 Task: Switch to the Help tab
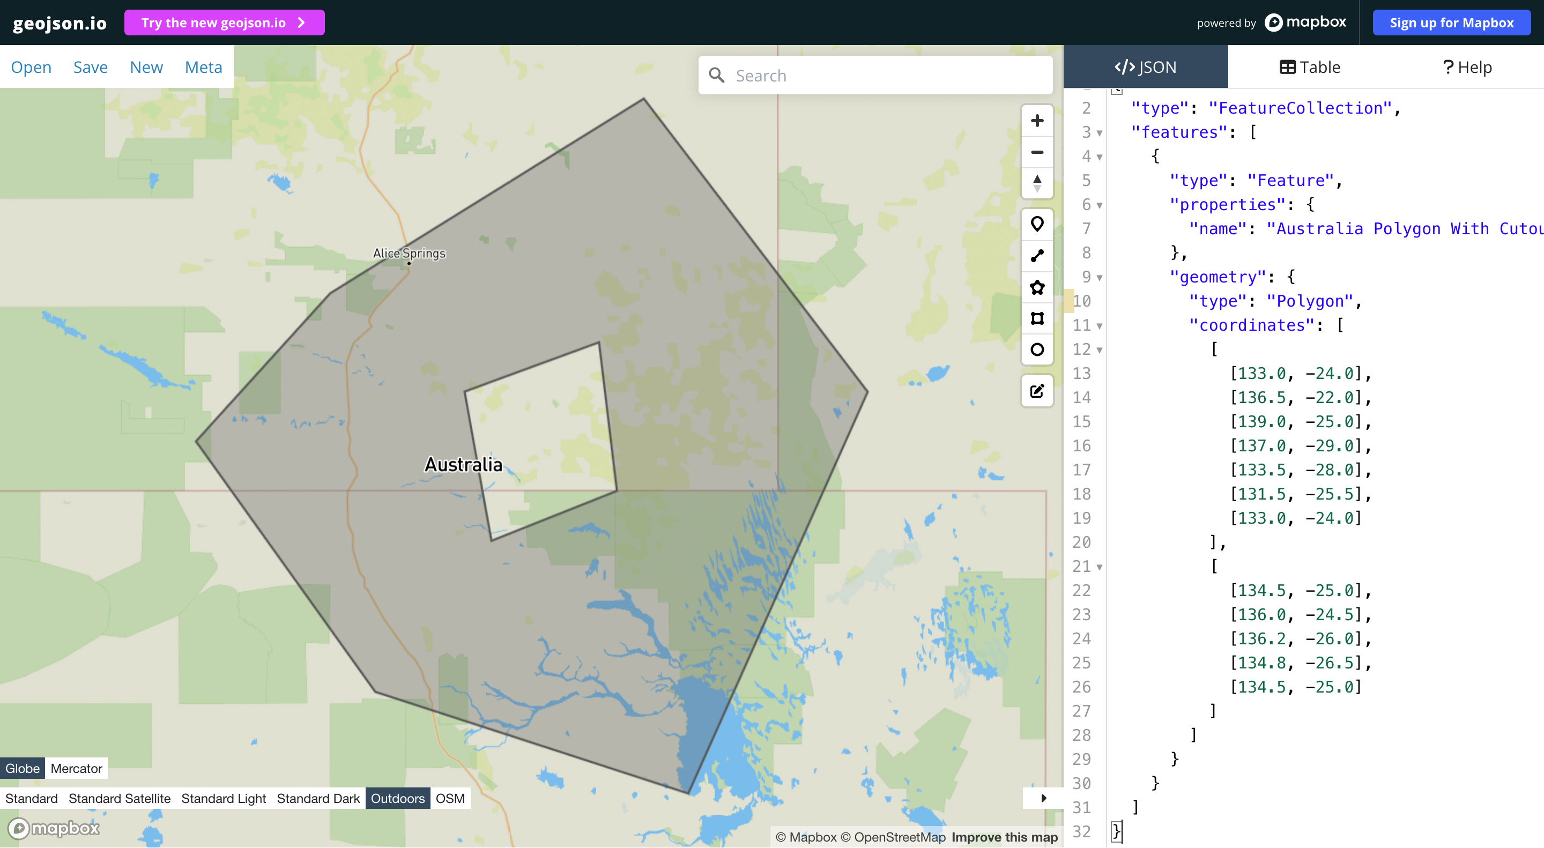pyautogui.click(x=1467, y=66)
